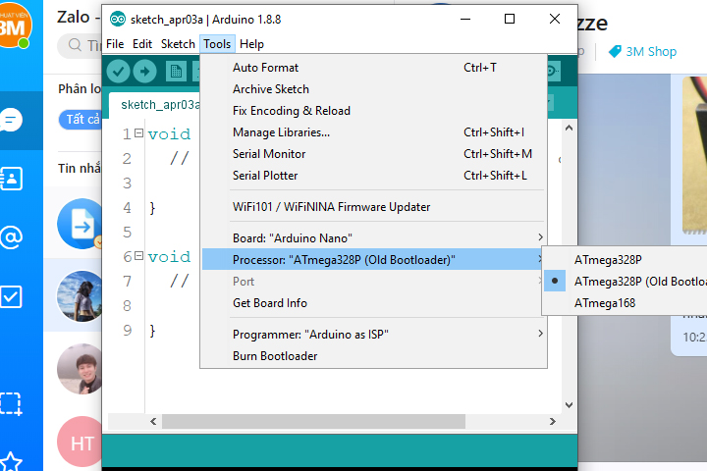Click Zalo star favorites icon in sidebar
Screen dimensions: 707x471
point(11,461)
